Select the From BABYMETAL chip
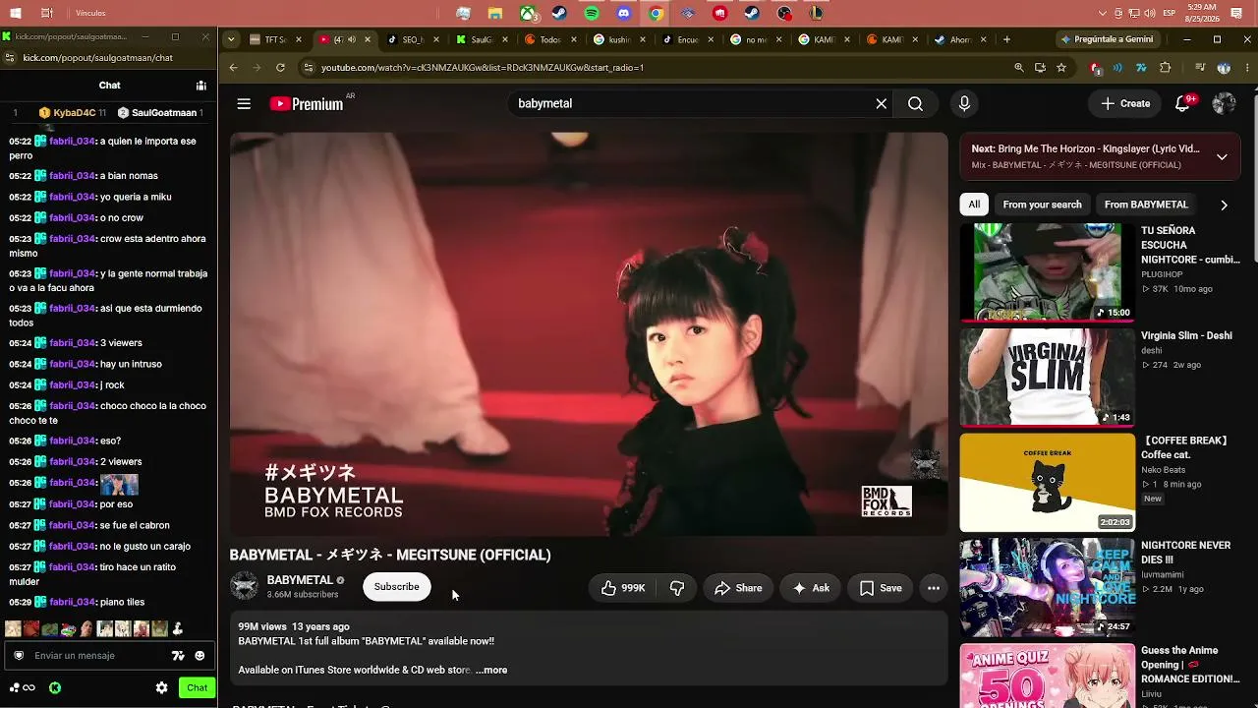The height and width of the screenshot is (708, 1258). (x=1146, y=205)
